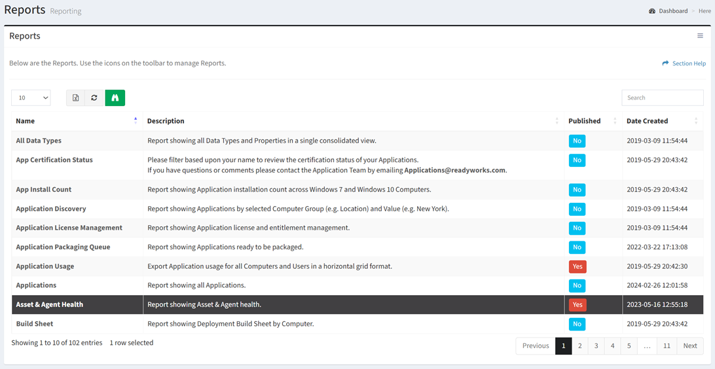Open the green binoculars view button

pos(115,97)
